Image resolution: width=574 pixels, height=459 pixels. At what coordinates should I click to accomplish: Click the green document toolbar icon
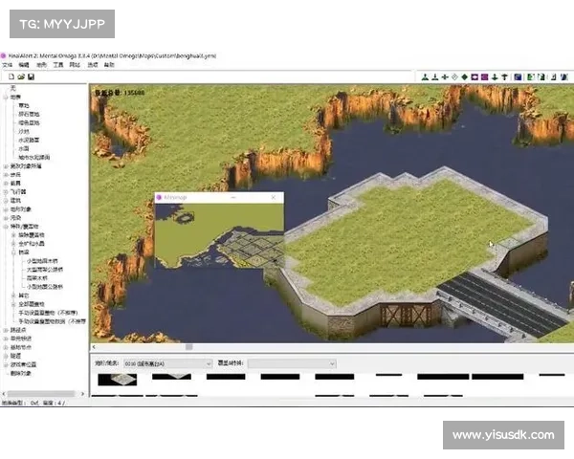[530, 76]
